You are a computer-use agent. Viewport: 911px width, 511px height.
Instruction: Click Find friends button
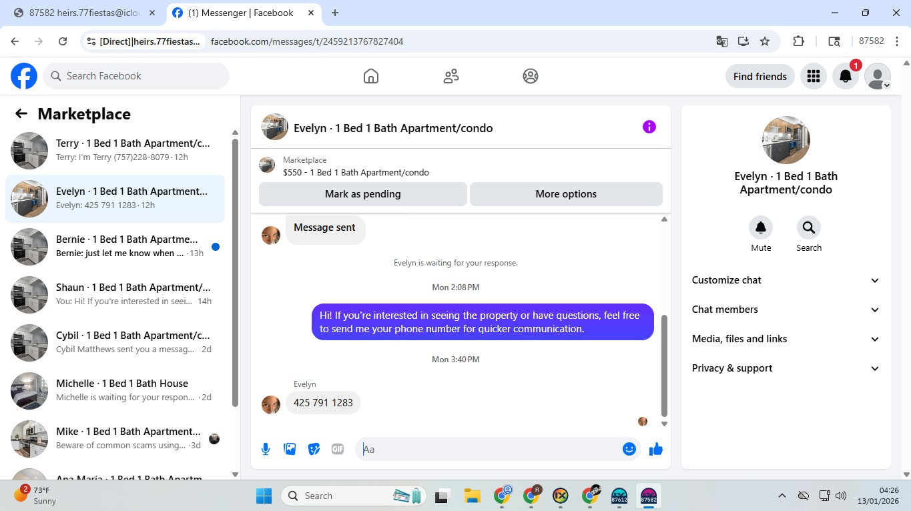(760, 76)
